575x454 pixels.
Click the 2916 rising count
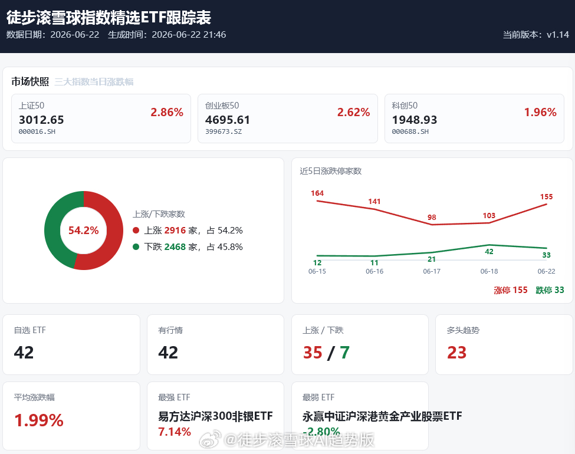coord(175,231)
